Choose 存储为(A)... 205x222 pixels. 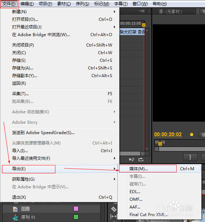[64, 68]
